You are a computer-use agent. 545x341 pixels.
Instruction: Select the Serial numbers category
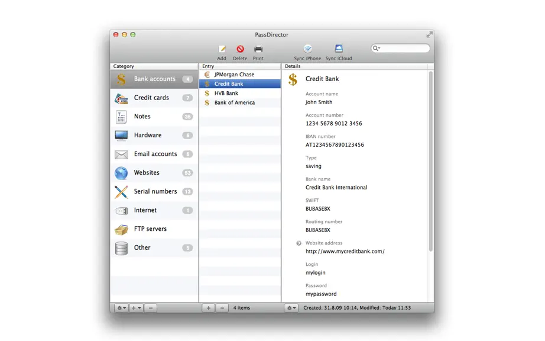154,192
